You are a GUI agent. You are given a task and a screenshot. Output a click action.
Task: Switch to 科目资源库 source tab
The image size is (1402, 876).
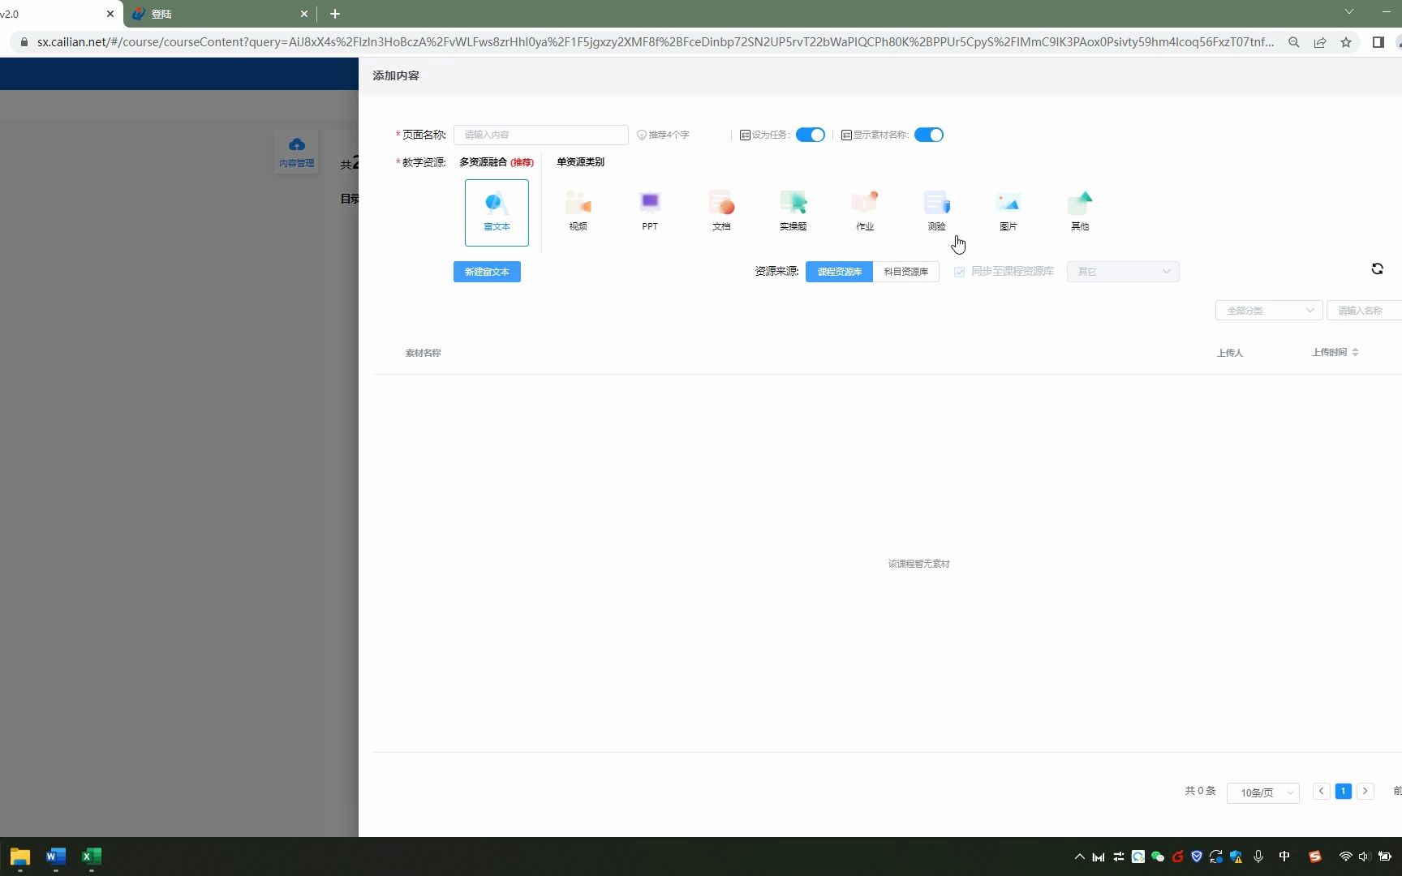tap(905, 272)
